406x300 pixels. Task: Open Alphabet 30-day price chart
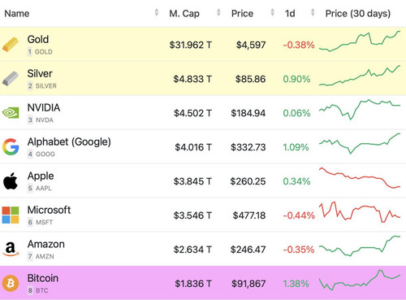click(360, 143)
